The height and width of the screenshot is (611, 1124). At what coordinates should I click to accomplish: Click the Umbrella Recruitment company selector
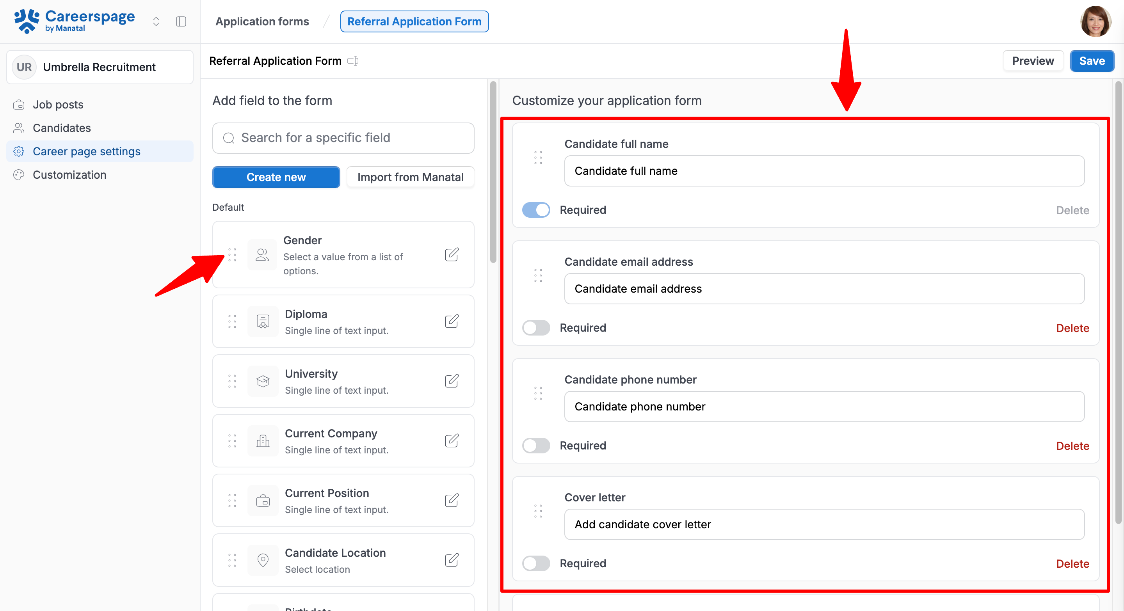pos(100,67)
